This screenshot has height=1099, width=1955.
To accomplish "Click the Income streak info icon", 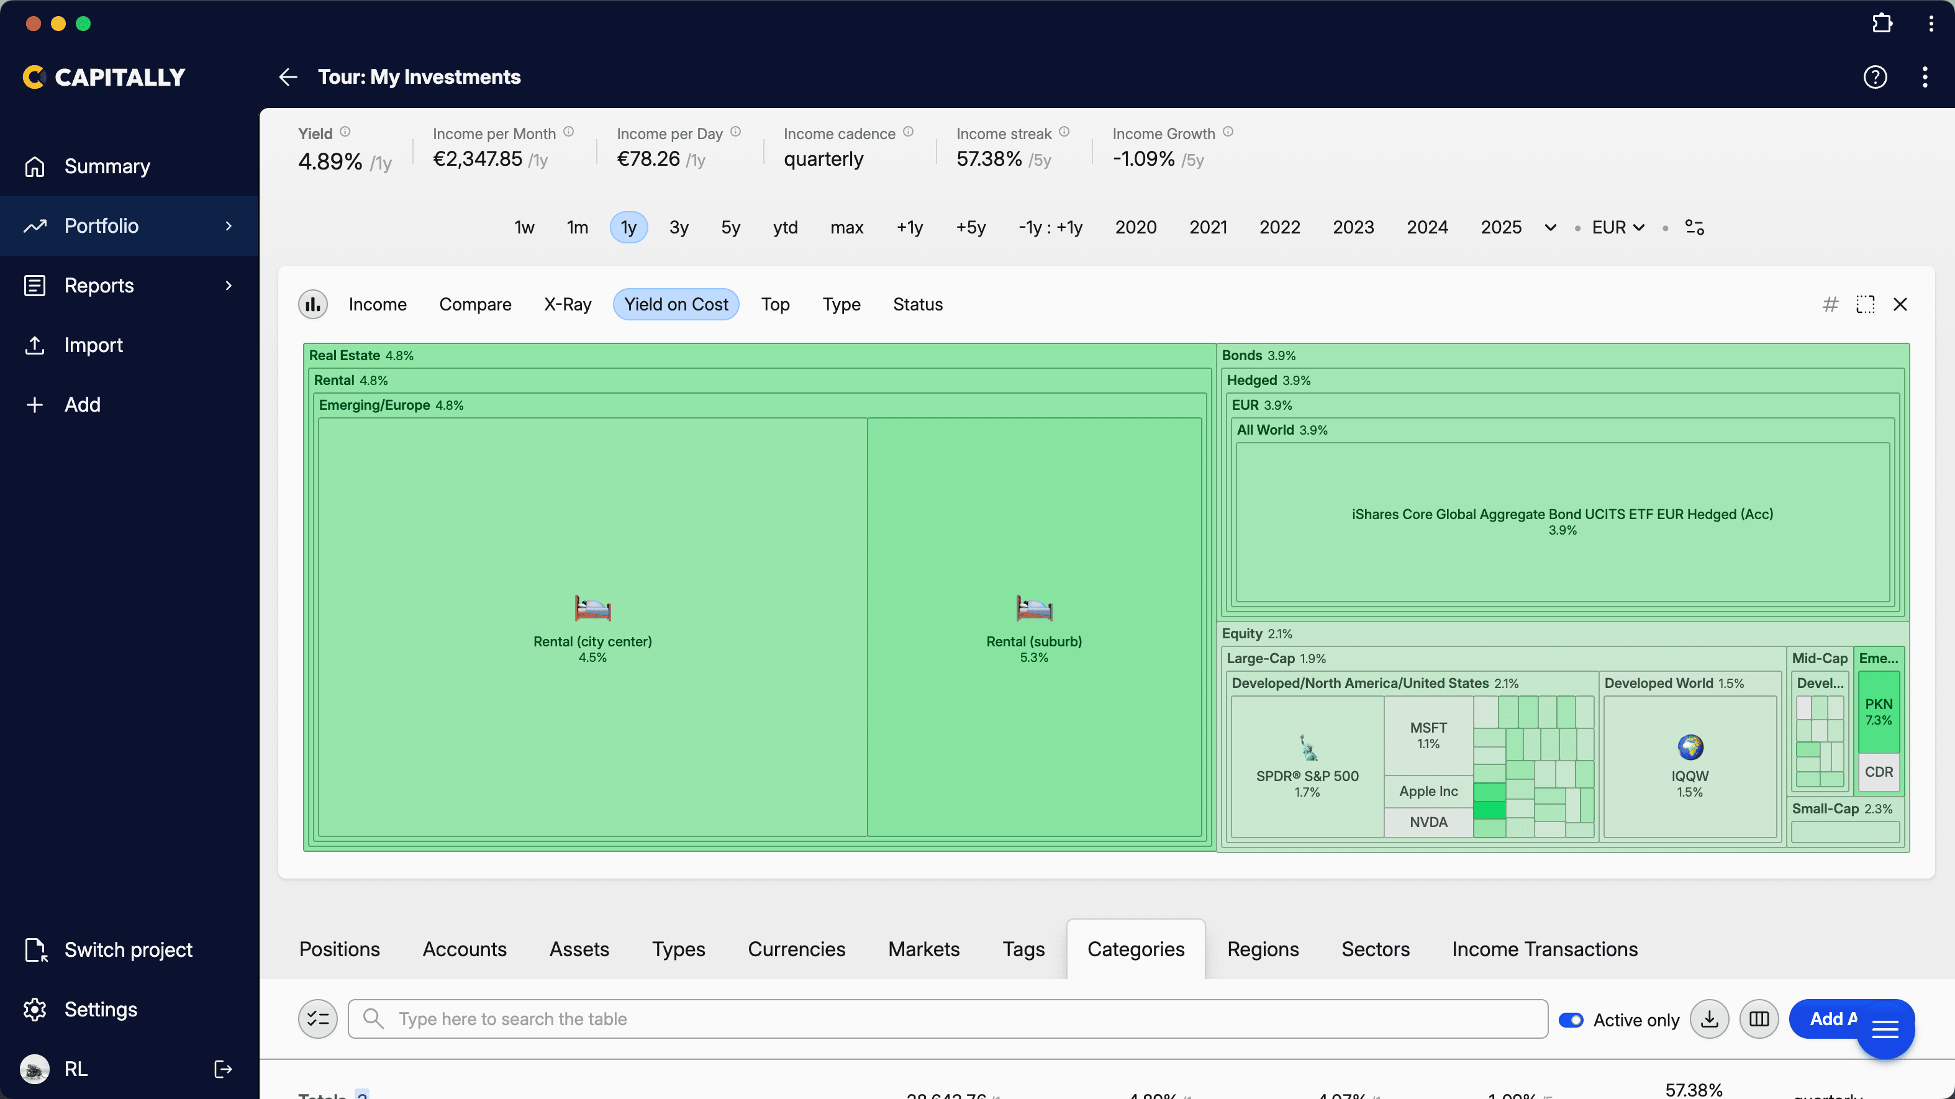I will [x=1064, y=132].
